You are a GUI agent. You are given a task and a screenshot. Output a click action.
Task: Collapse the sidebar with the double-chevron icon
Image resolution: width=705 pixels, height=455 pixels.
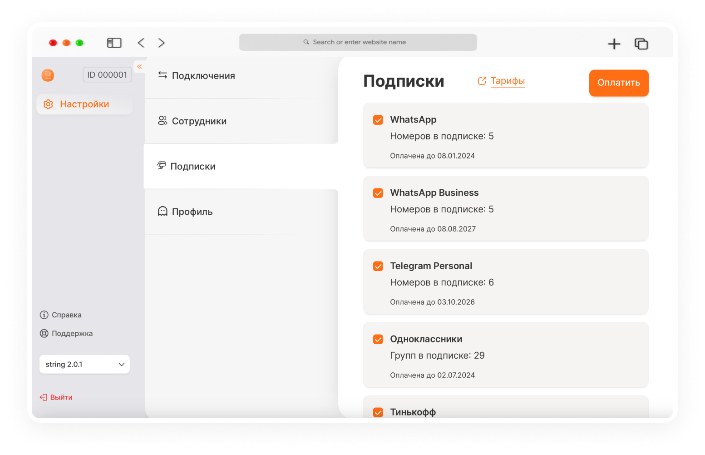139,67
